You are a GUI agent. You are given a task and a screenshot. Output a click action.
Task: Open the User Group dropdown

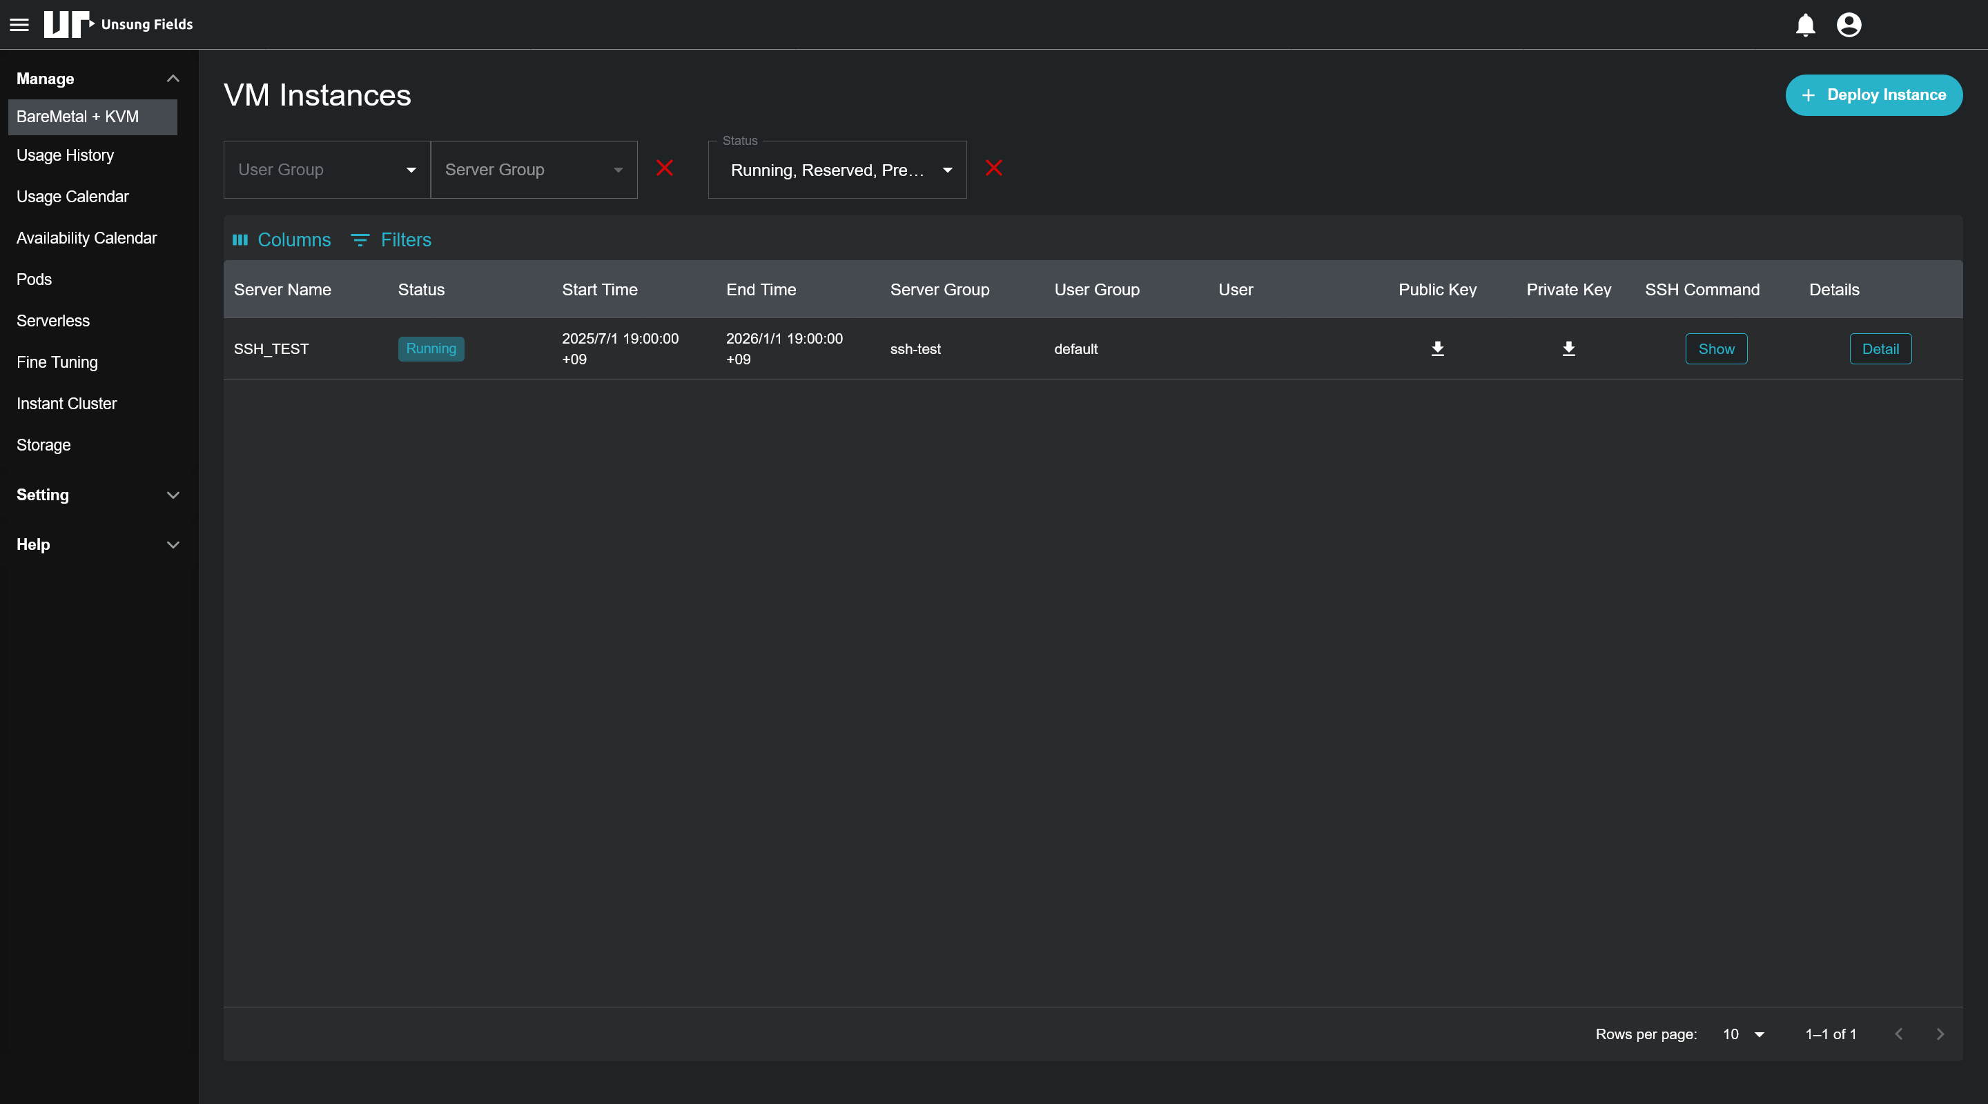(327, 170)
